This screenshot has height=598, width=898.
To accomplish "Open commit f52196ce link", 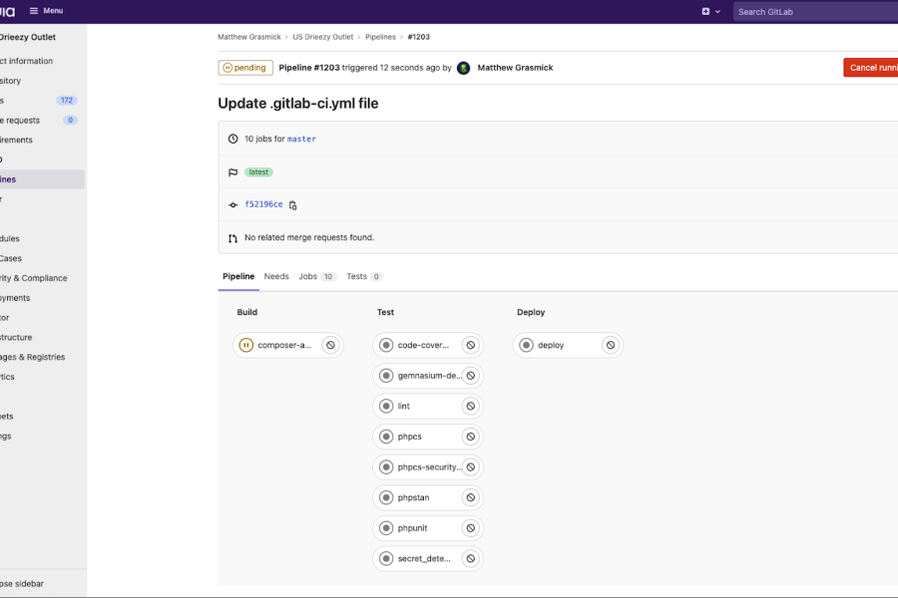I will click(264, 204).
